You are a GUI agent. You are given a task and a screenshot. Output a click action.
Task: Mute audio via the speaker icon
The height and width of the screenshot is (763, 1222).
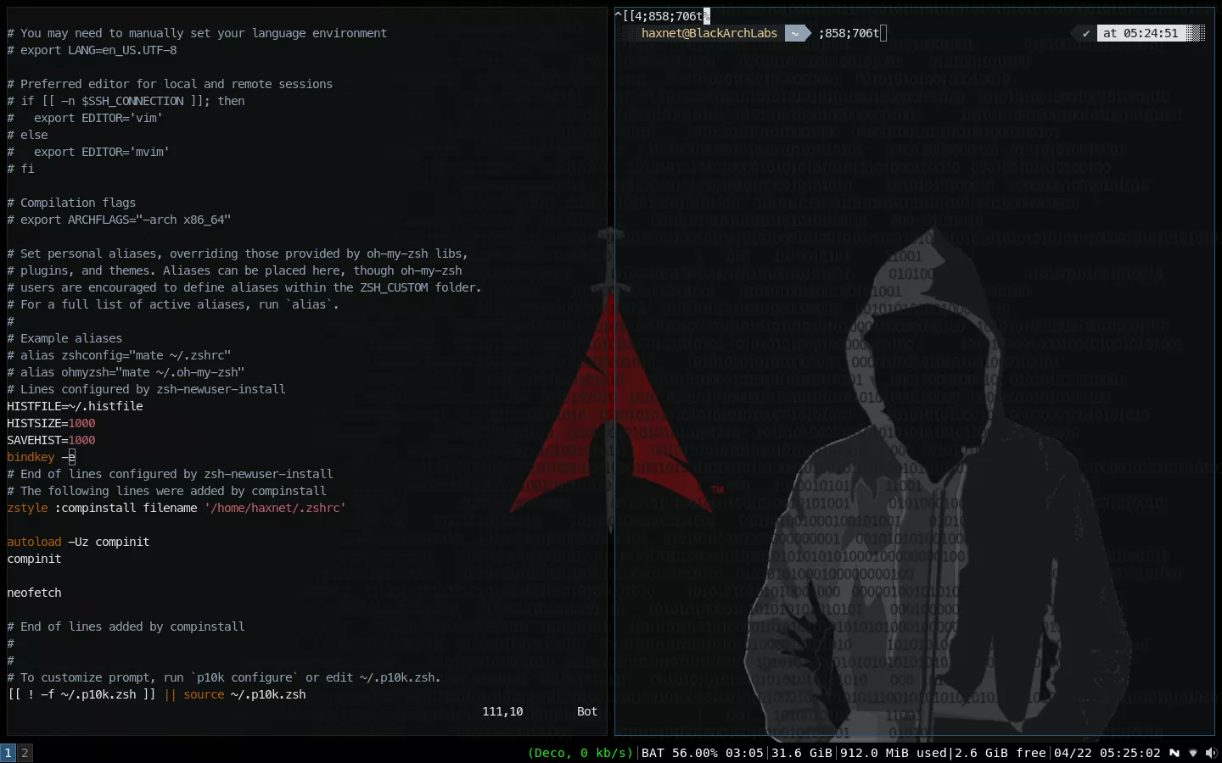pos(1213,753)
